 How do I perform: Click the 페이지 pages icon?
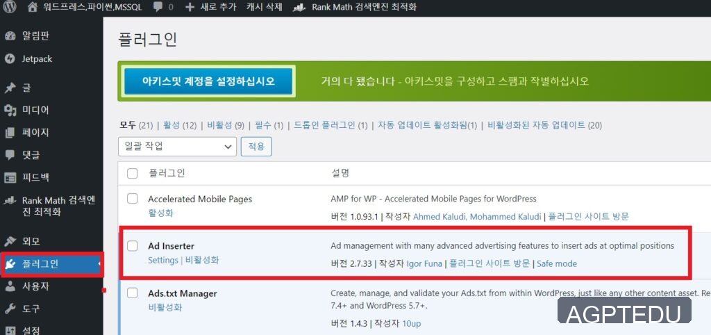click(x=10, y=133)
